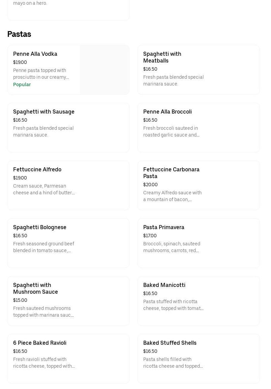Click the green Popular tag
Image resolution: width=271 pixels, height=389 pixels.
tap(22, 85)
